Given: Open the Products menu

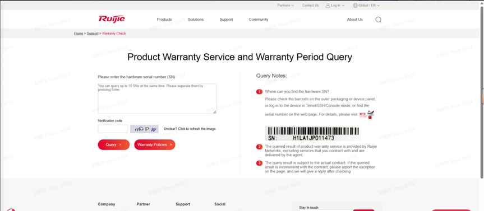Looking at the screenshot, I should click(x=164, y=20).
